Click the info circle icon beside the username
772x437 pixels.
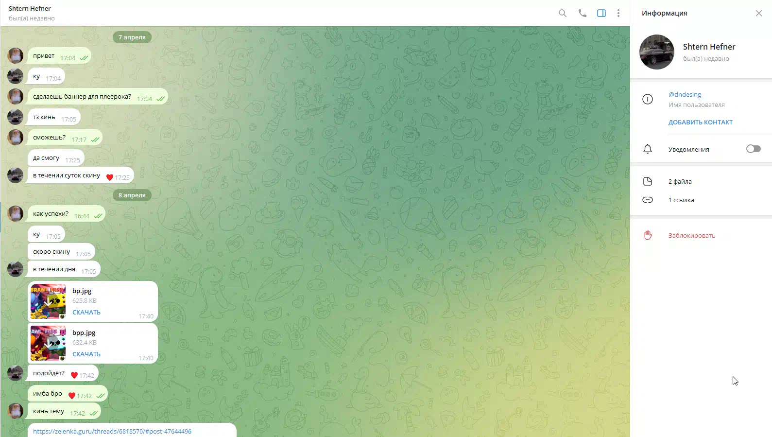(647, 99)
